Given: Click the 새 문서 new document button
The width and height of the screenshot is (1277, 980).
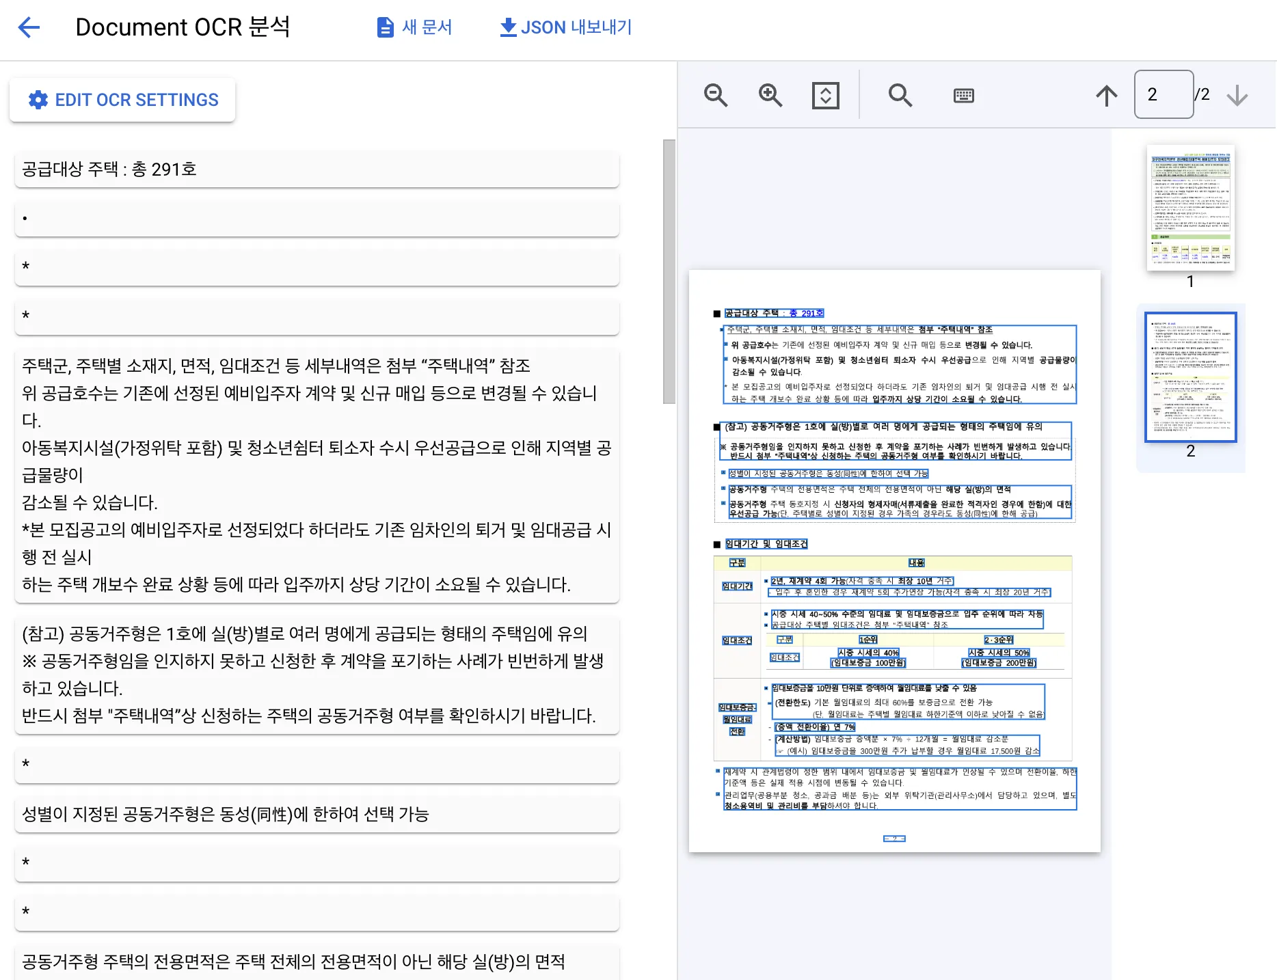Looking at the screenshot, I should point(414,27).
